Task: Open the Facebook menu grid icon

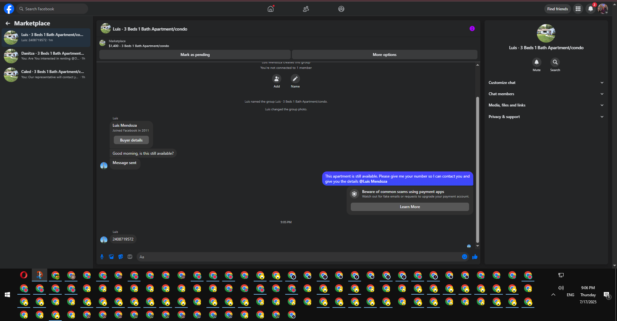Action: (578, 9)
